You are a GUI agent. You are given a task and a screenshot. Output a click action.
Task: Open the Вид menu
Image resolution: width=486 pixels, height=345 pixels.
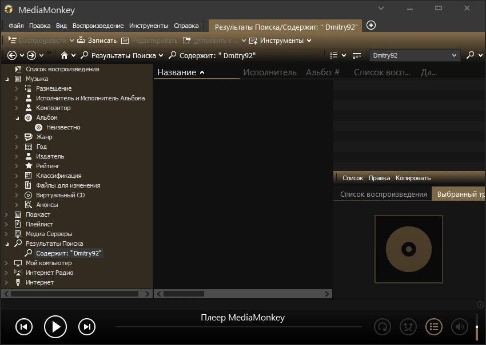tap(61, 26)
